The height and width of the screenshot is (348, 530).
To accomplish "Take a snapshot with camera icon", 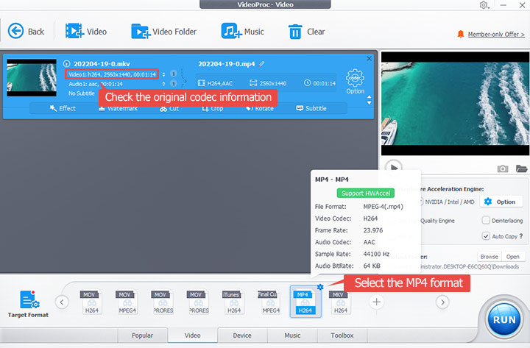I will [x=503, y=168].
